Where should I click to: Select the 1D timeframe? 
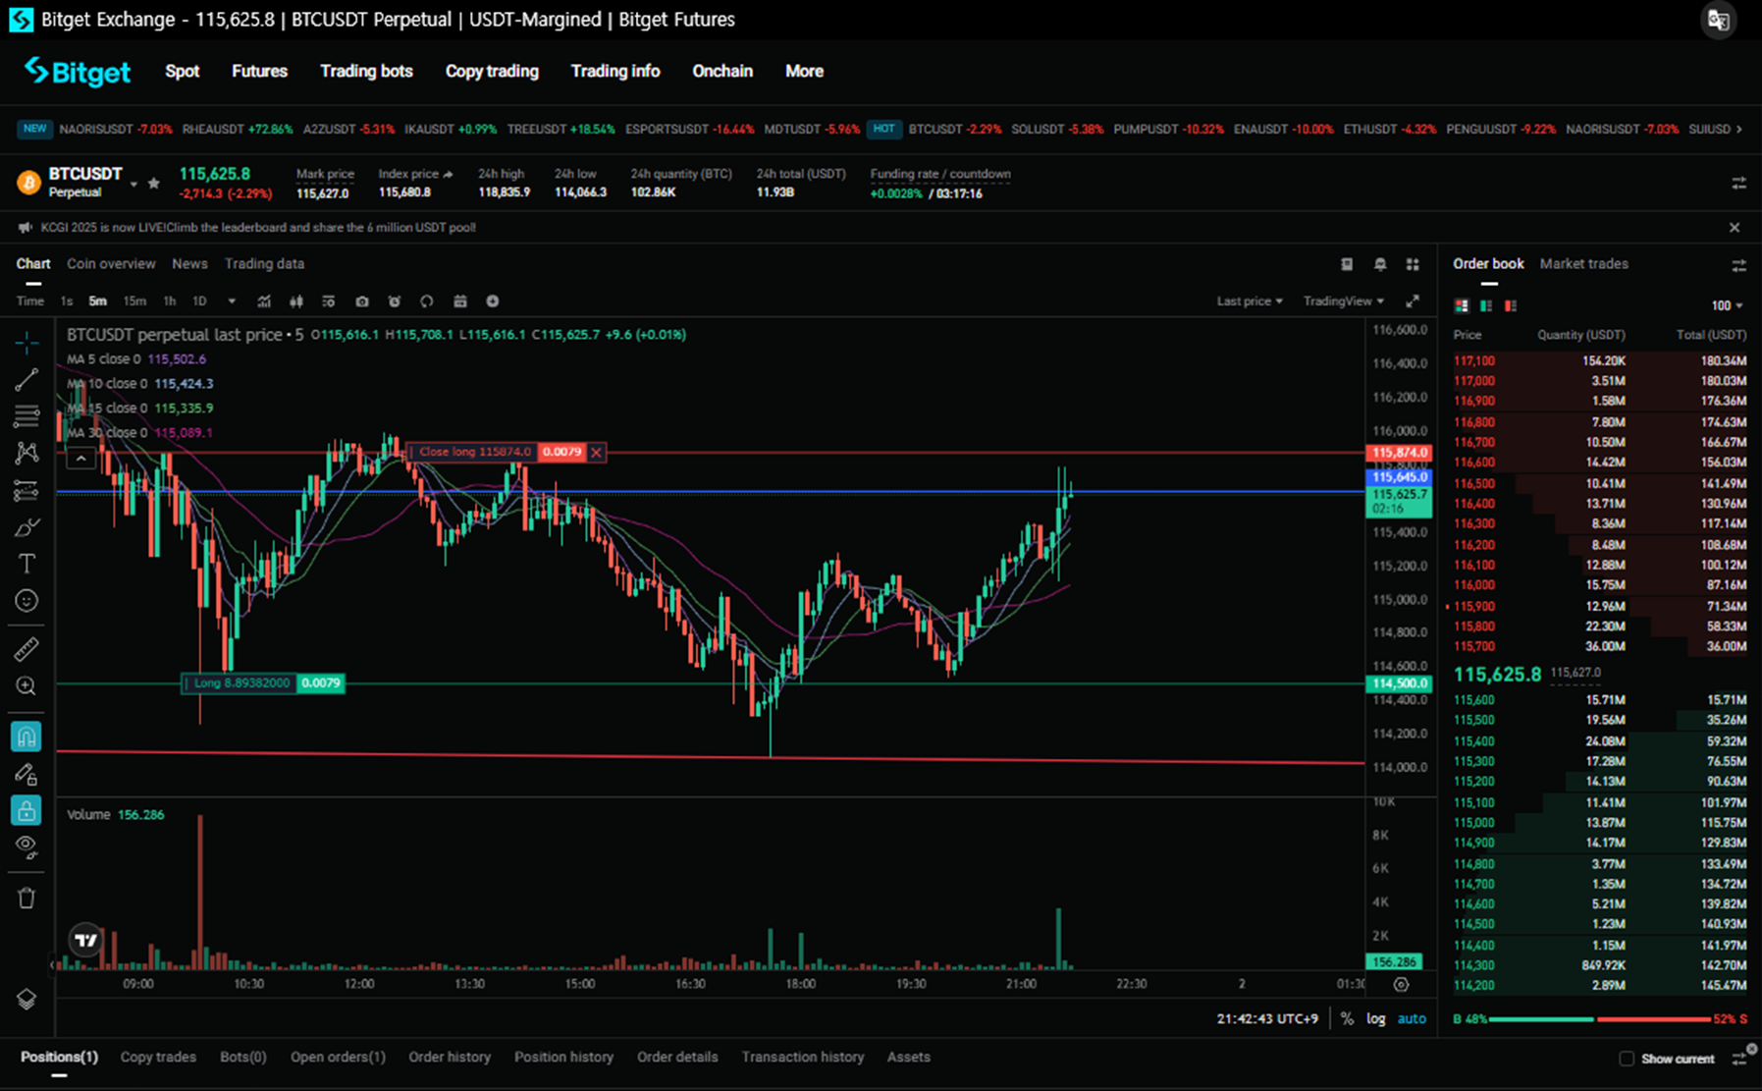(199, 301)
